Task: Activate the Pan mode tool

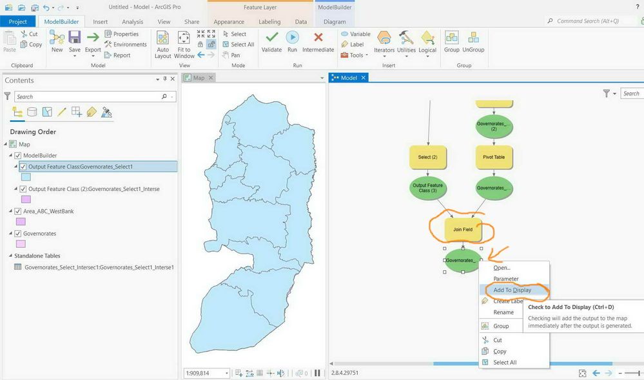Action: (231, 55)
